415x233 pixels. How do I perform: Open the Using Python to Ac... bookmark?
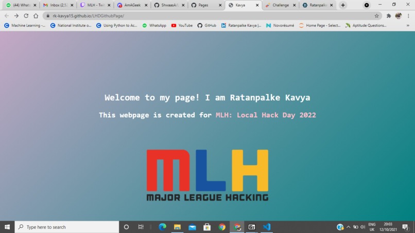click(x=117, y=25)
